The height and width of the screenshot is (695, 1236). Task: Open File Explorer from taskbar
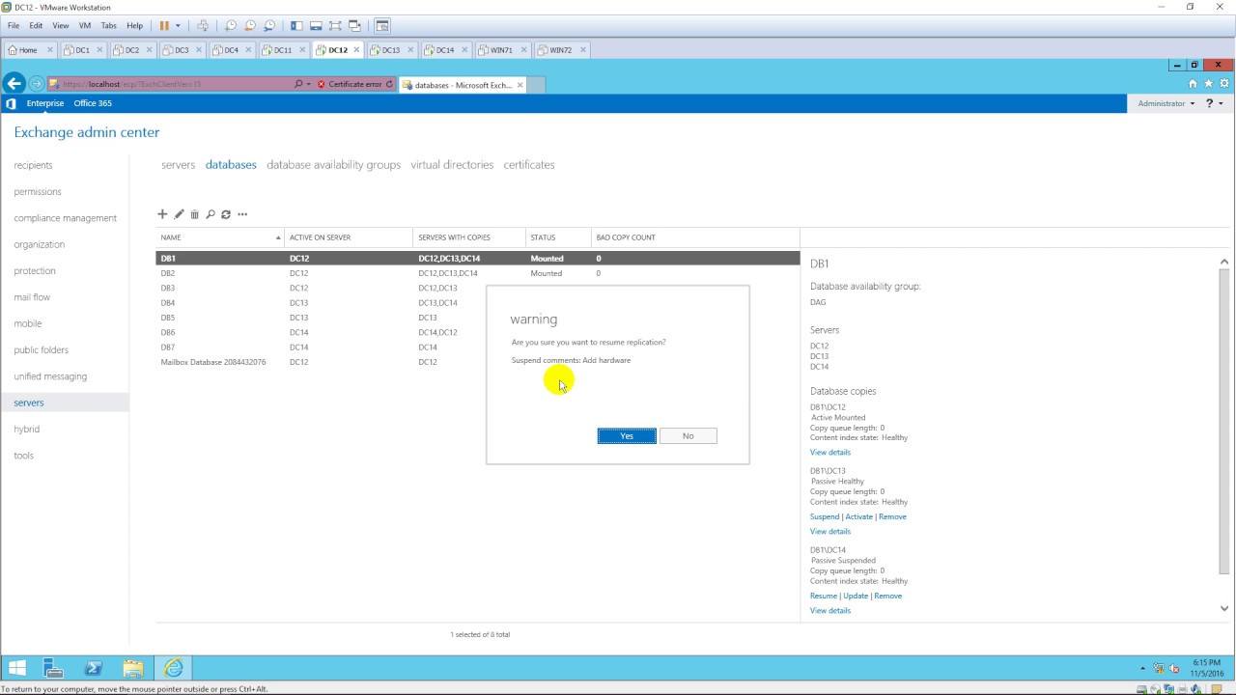point(133,668)
